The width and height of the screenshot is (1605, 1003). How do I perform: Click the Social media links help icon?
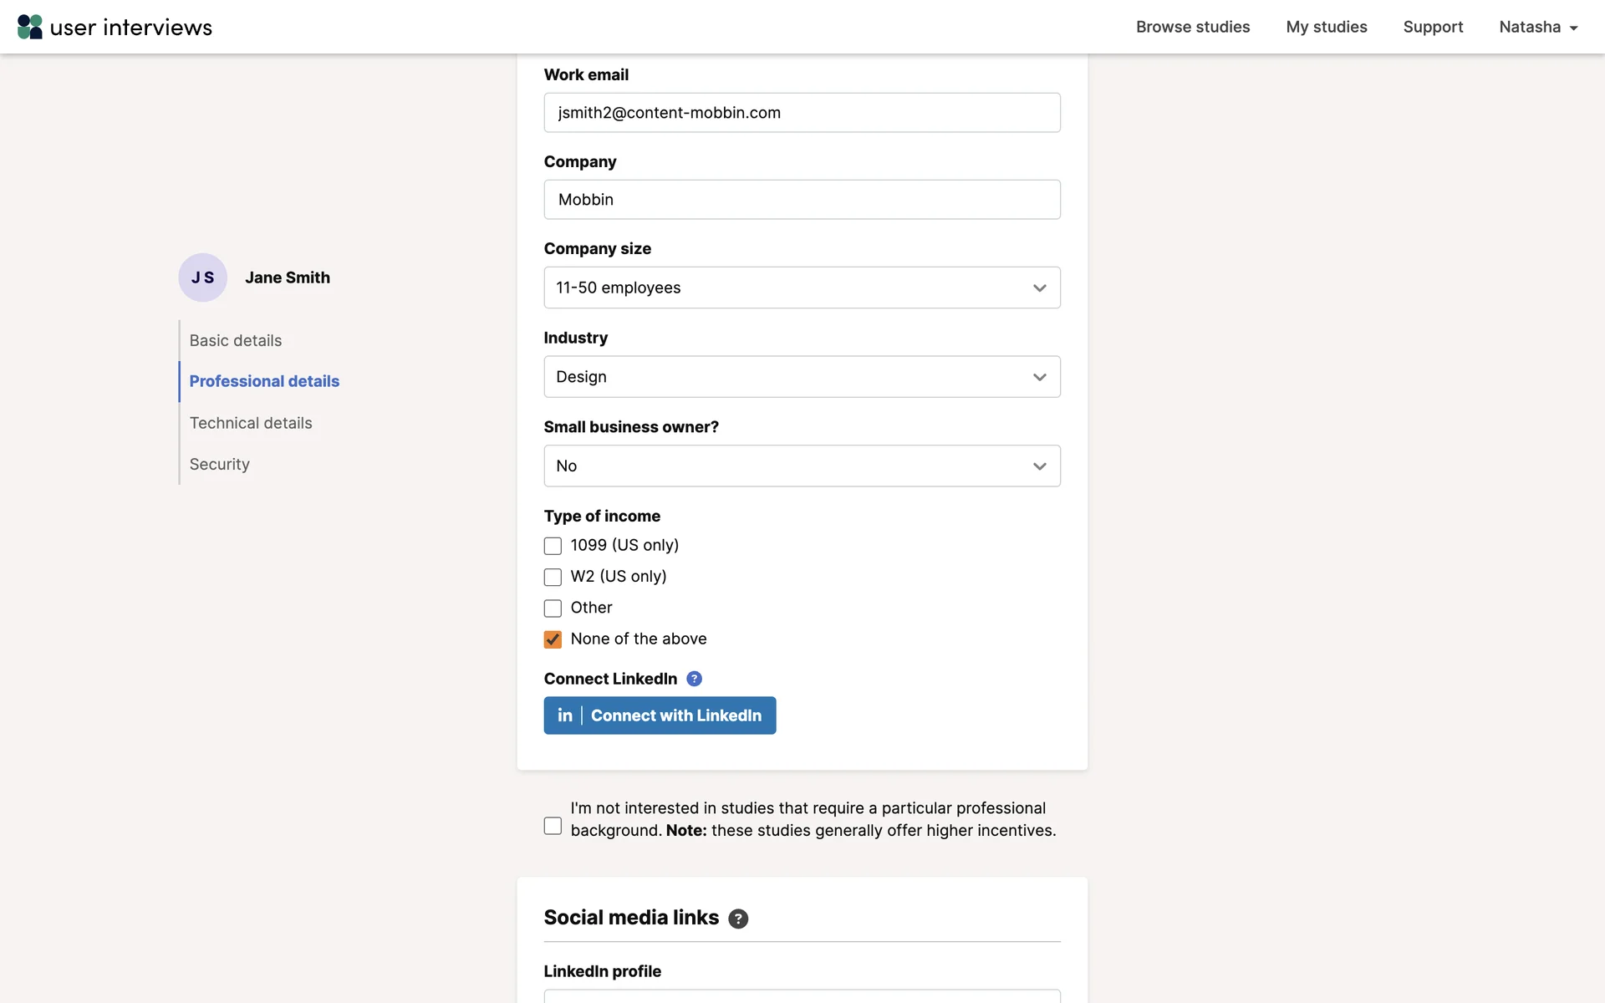pos(737,919)
